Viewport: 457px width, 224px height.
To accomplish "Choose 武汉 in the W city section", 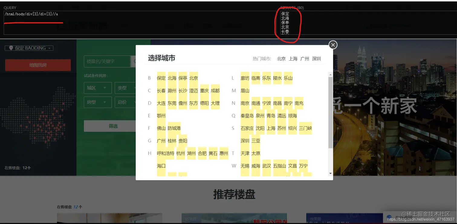I will tap(266, 166).
